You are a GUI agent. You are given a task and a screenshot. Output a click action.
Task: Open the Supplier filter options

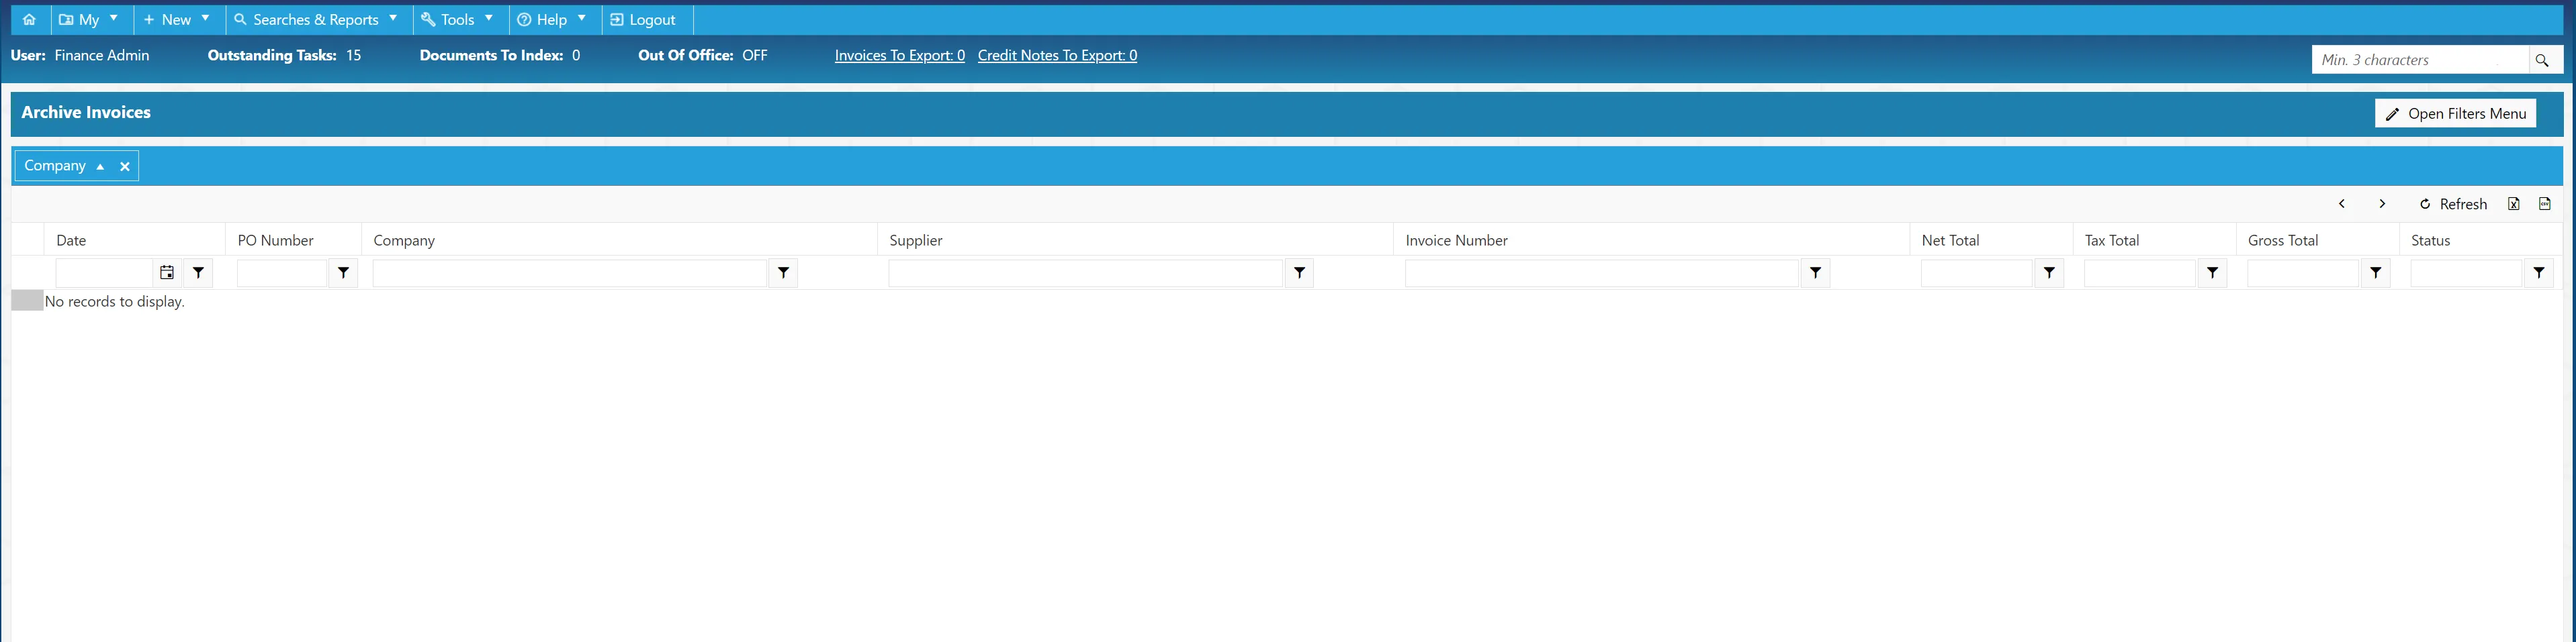click(x=1299, y=272)
